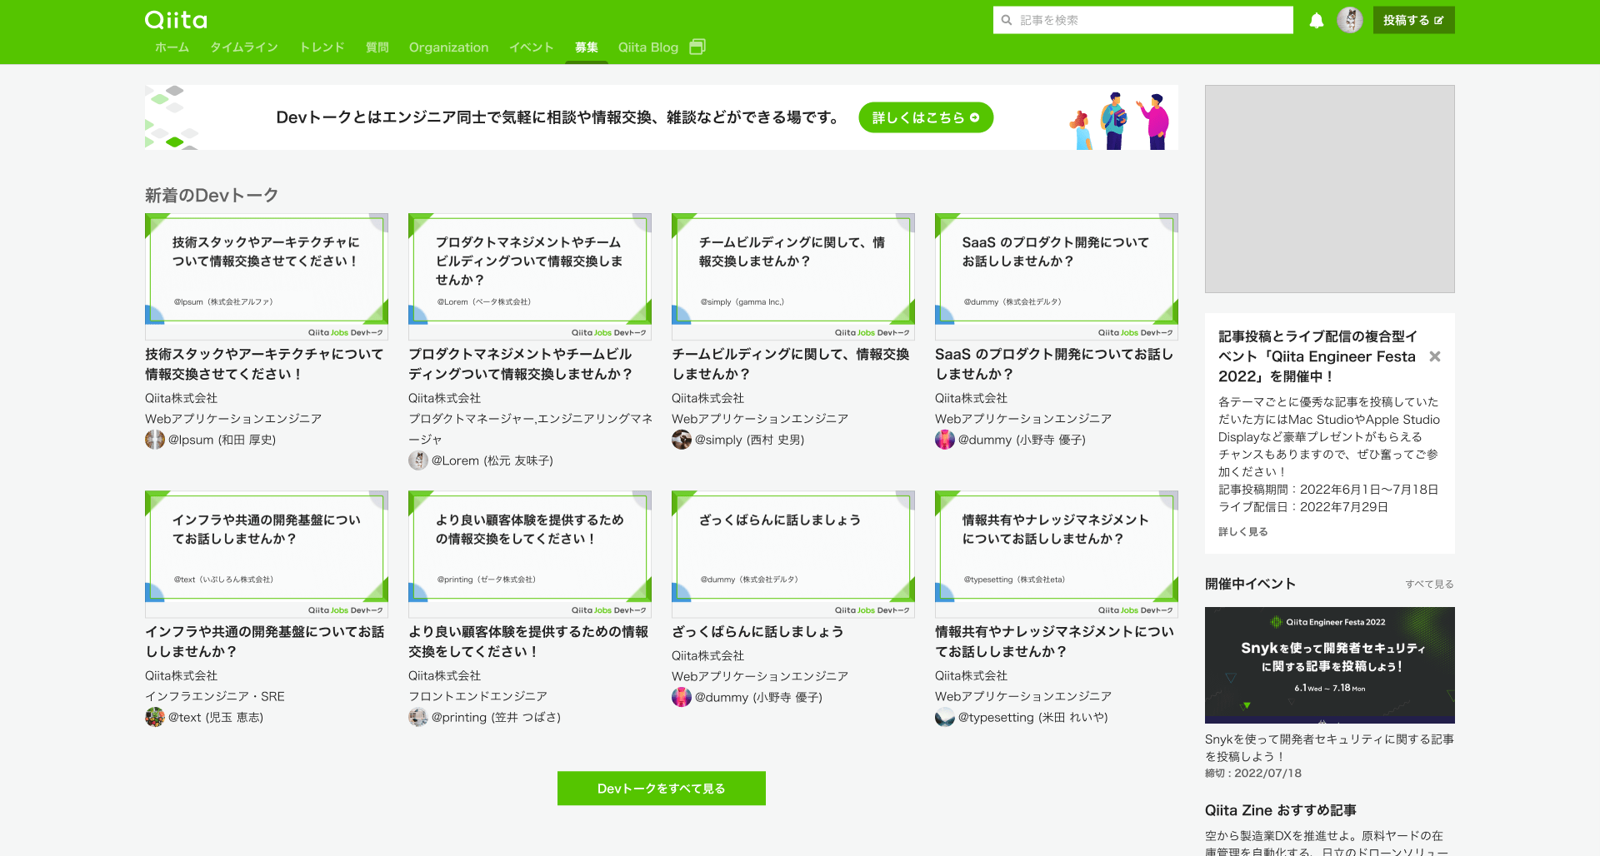Click @Ipsum user avatar icon
The height and width of the screenshot is (856, 1600).
click(155, 440)
